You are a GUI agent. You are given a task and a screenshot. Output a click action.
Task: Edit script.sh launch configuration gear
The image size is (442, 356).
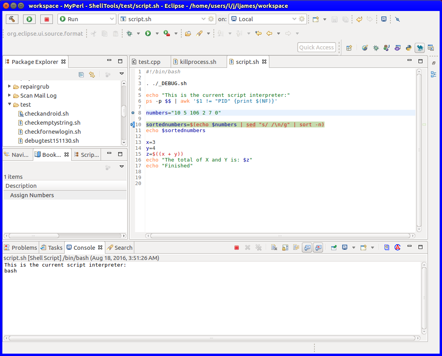click(x=211, y=19)
